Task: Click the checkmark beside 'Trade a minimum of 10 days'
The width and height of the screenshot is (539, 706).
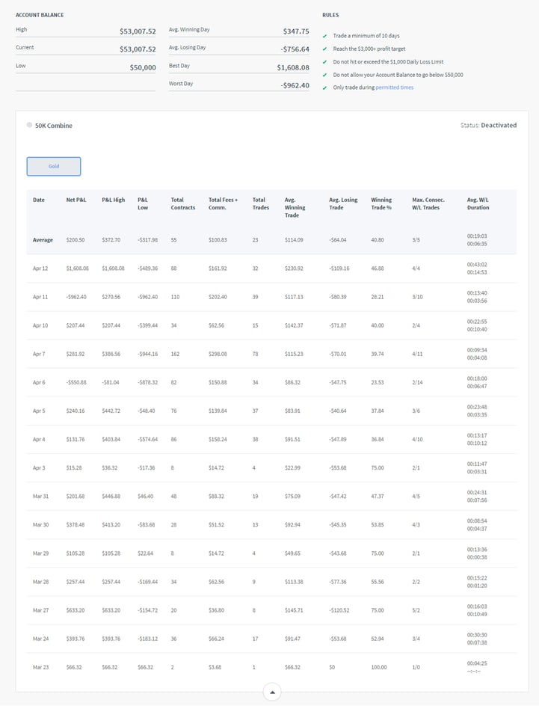Action: coord(324,36)
